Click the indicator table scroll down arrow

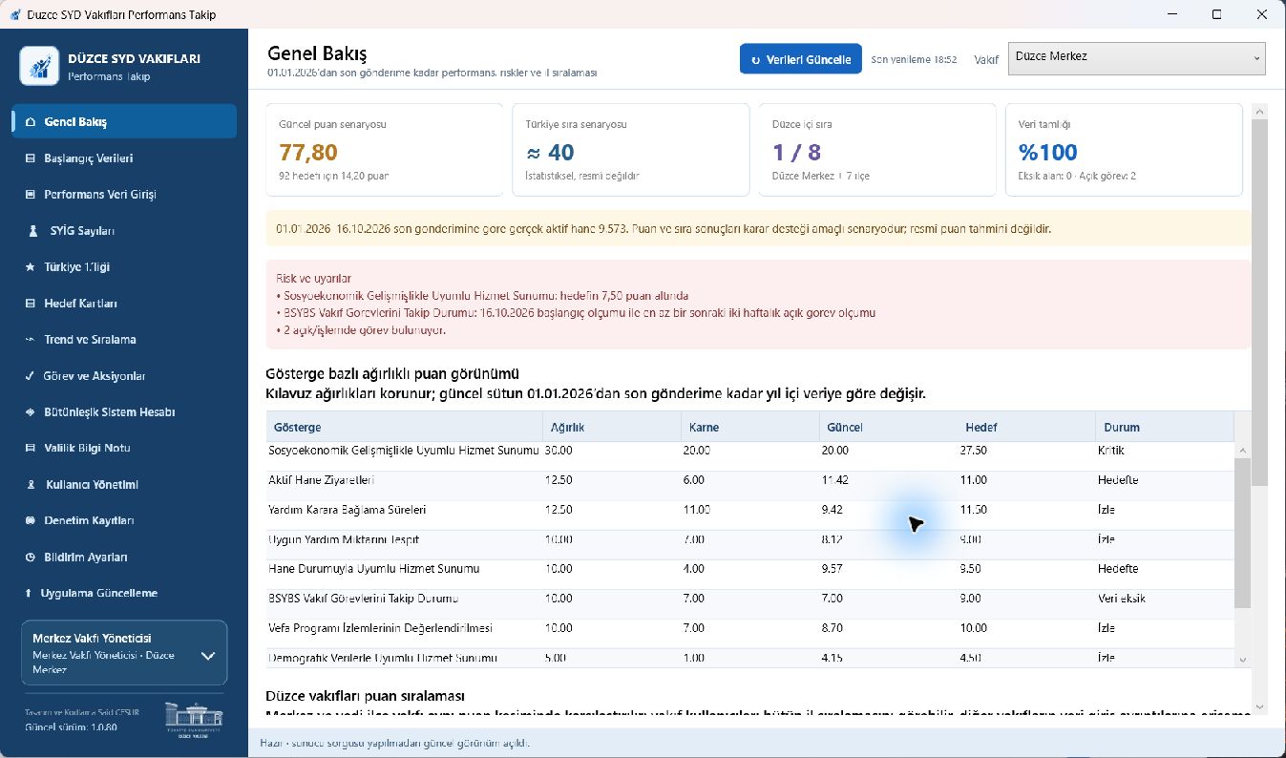1242,660
